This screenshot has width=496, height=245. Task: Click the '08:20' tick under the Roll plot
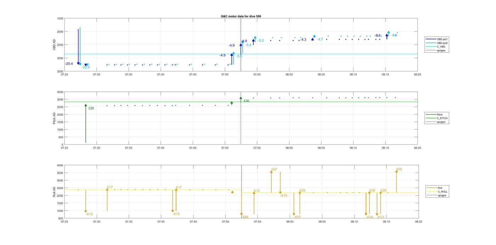pos(418,222)
